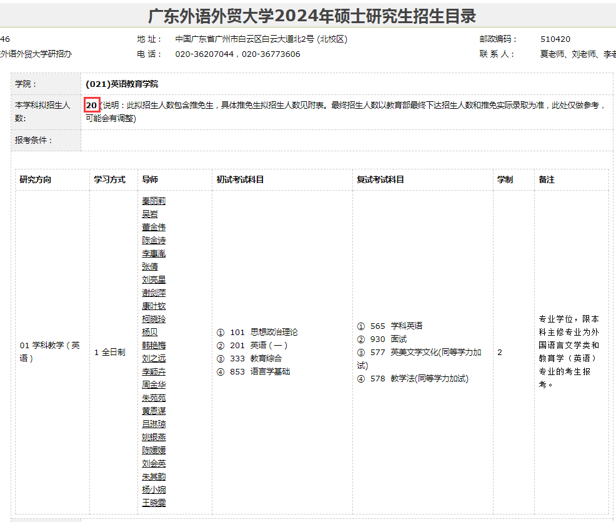Image resolution: width=616 pixels, height=522 pixels.
Task: Open advisor link 康叶钦
Action: (x=154, y=306)
